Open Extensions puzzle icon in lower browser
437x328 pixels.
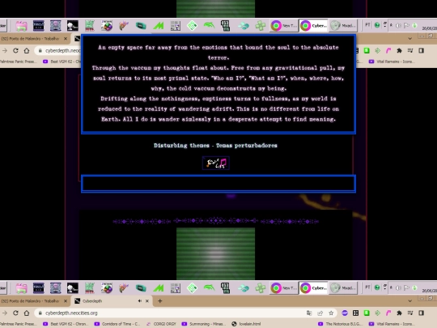click(400, 313)
